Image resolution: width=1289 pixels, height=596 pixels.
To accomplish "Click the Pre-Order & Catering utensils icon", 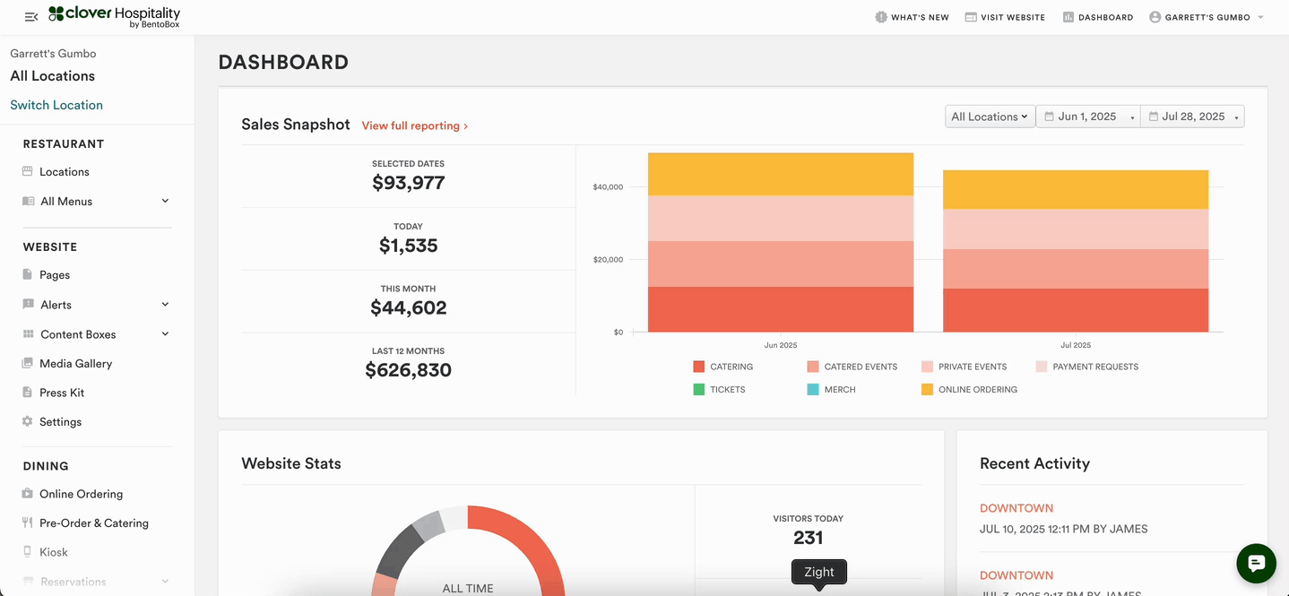I will (x=28, y=523).
